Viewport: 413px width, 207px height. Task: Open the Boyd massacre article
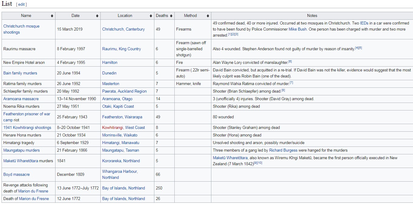(x=16, y=174)
